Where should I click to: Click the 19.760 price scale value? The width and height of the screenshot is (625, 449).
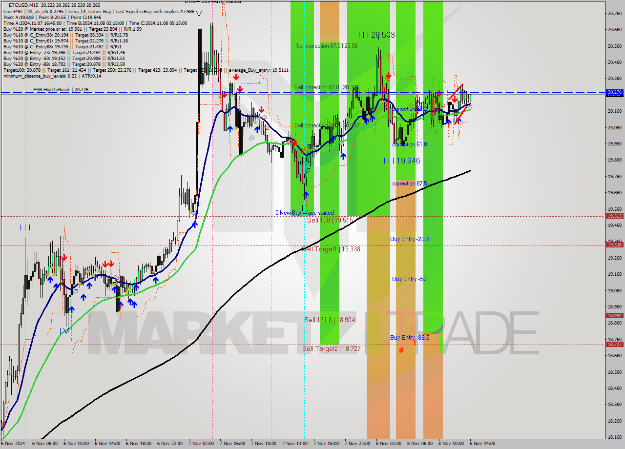click(615, 176)
